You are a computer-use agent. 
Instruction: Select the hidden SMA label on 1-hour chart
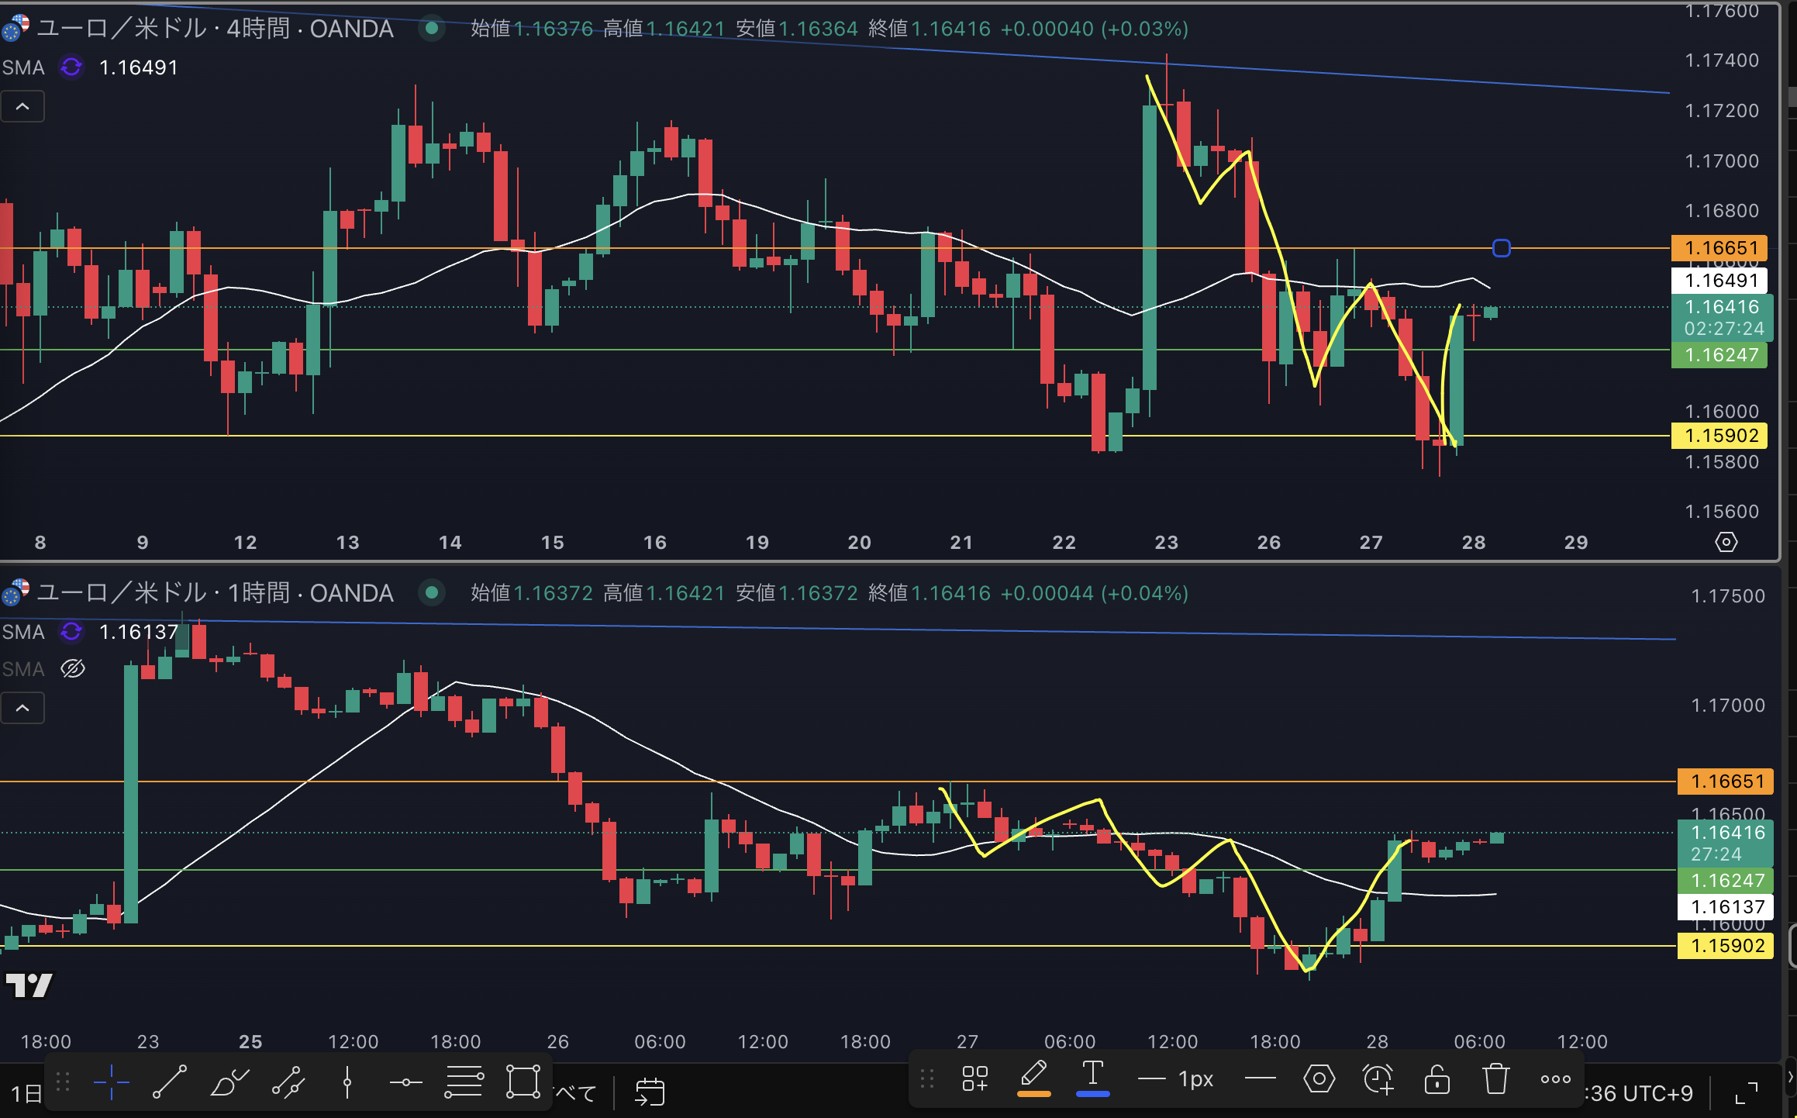coord(23,668)
